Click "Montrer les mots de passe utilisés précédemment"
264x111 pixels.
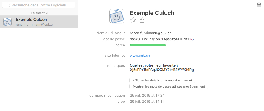click(x=169, y=86)
